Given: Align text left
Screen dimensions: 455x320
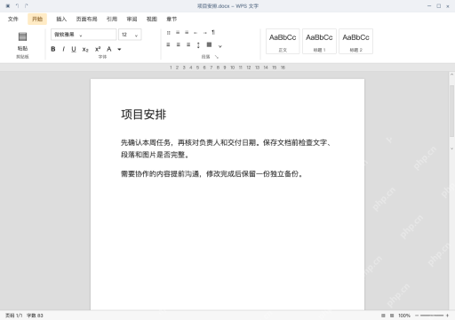Looking at the screenshot, I should click(x=168, y=44).
